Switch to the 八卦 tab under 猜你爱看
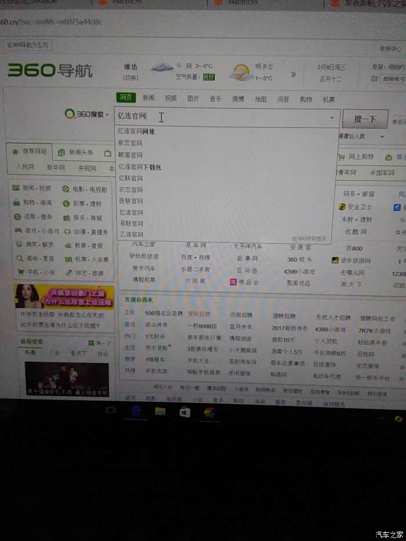The height and width of the screenshot is (541, 406). pos(55,353)
